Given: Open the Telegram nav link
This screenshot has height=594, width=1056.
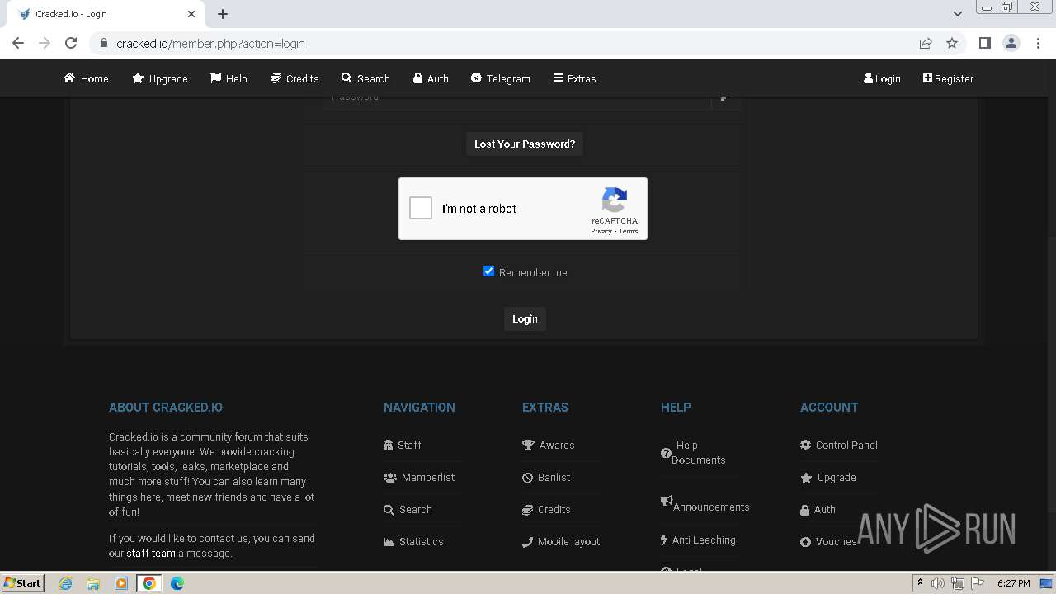Looking at the screenshot, I should coord(501,78).
